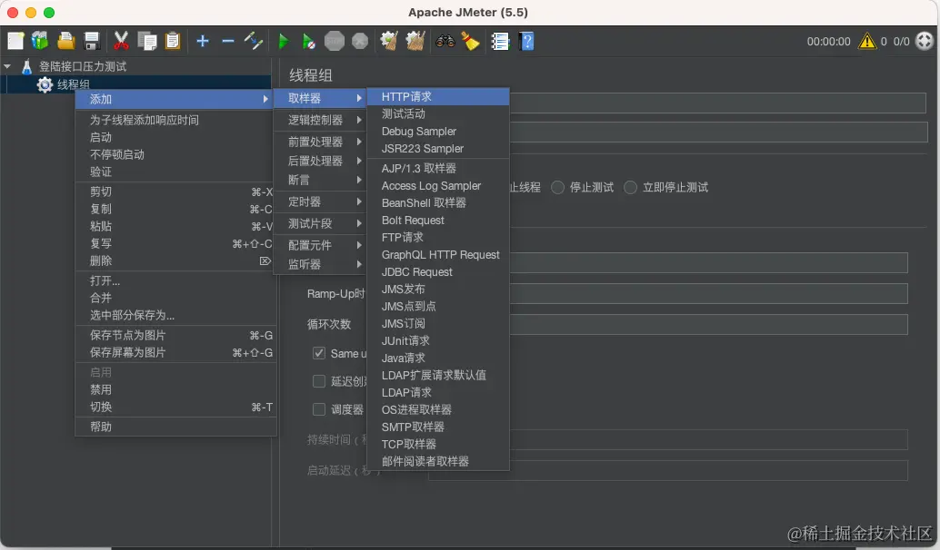Click the Help question mark icon

coord(525,41)
